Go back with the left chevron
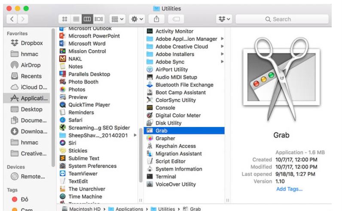This screenshot has width=342, height=211. point(12,19)
